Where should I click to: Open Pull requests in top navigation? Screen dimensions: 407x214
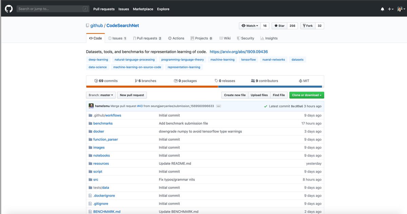point(104,9)
